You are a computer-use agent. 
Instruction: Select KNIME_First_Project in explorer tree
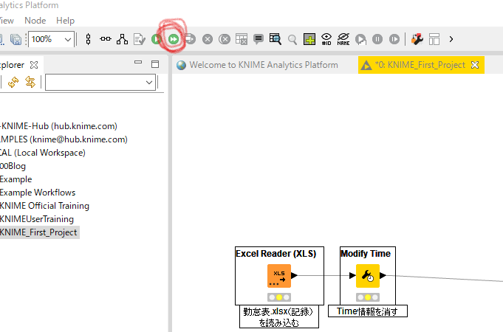pyautogui.click(x=38, y=232)
